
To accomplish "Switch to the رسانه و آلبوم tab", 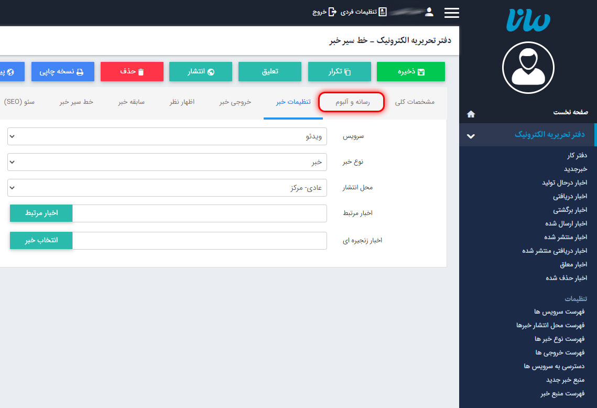I will point(352,102).
